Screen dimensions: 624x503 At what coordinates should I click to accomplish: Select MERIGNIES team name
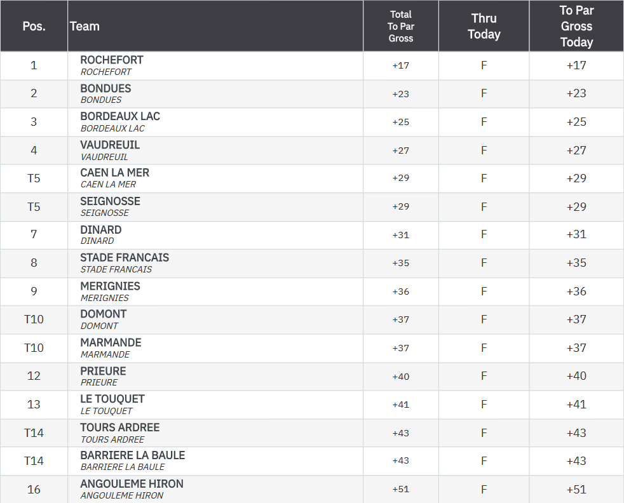pos(110,286)
